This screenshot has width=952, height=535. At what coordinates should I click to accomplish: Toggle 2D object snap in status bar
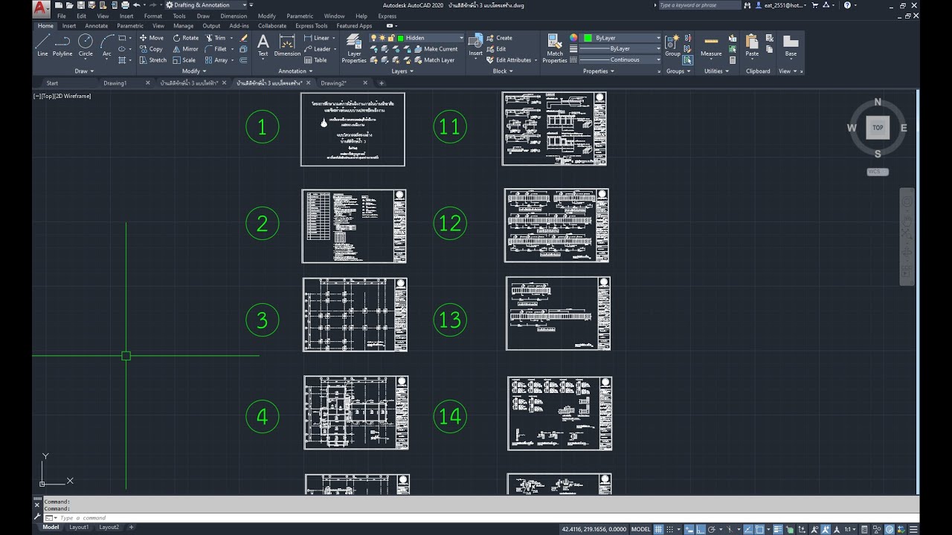tap(759, 529)
